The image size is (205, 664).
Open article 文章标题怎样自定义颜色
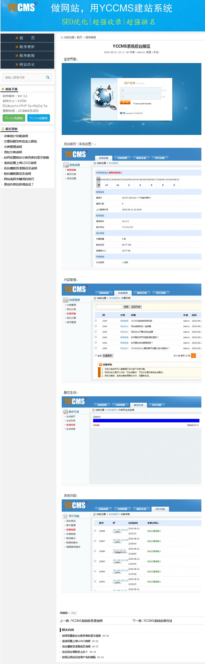[20, 141]
